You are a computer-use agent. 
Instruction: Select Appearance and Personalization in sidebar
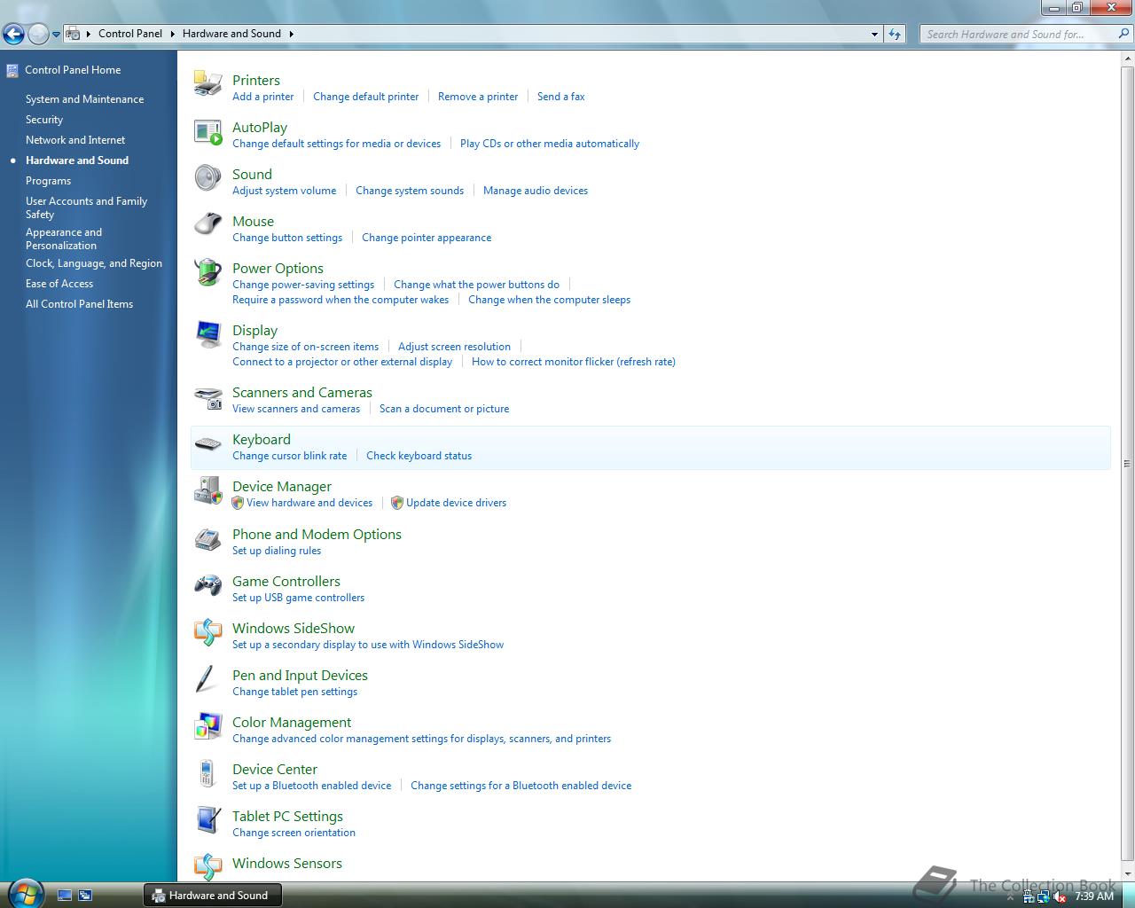pyautogui.click(x=64, y=239)
